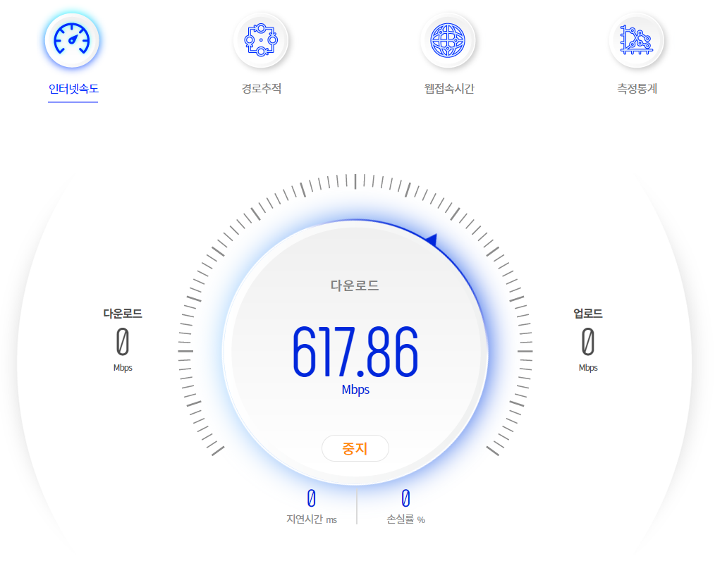
Task: Click the circular node diagram in 경로추적 icon
Action: (x=261, y=41)
